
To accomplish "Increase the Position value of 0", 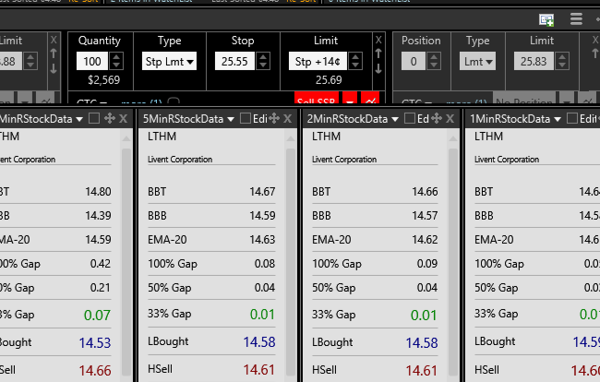I will 434,57.
